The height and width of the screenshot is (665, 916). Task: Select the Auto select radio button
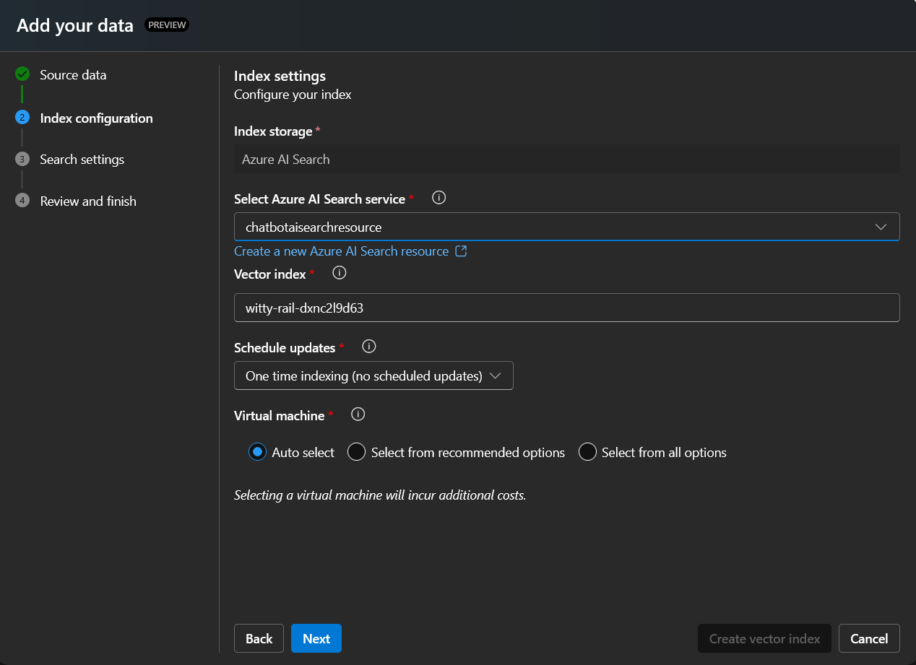click(256, 452)
